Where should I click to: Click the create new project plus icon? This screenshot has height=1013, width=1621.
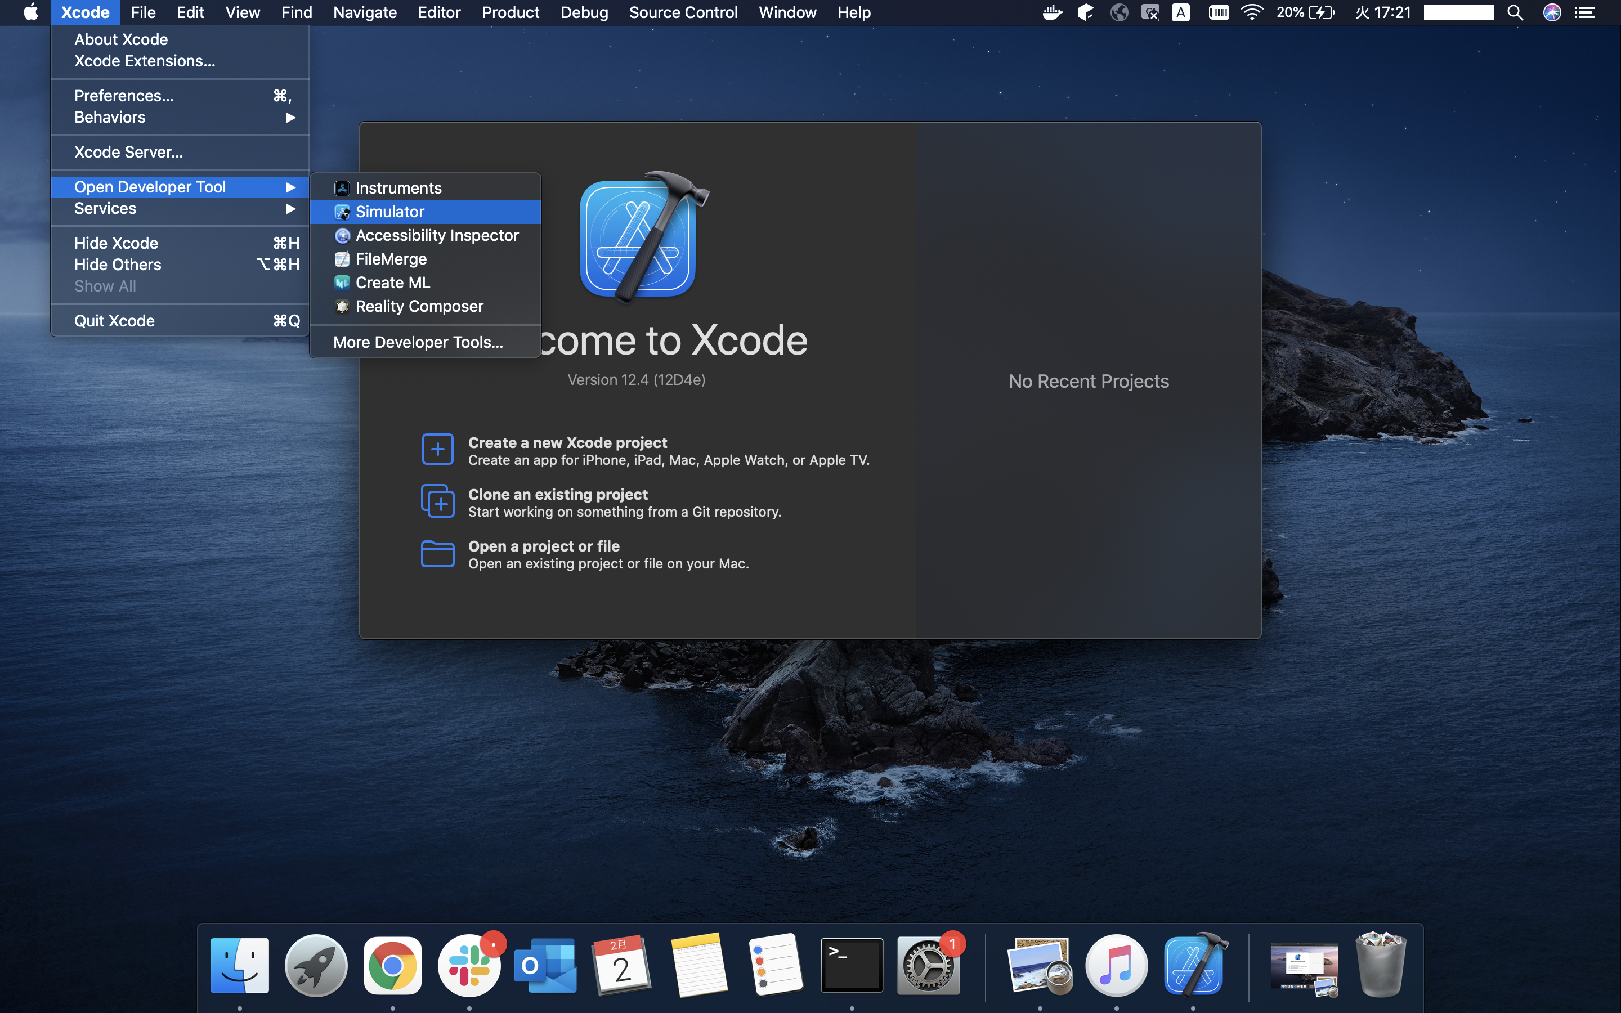coord(437,449)
